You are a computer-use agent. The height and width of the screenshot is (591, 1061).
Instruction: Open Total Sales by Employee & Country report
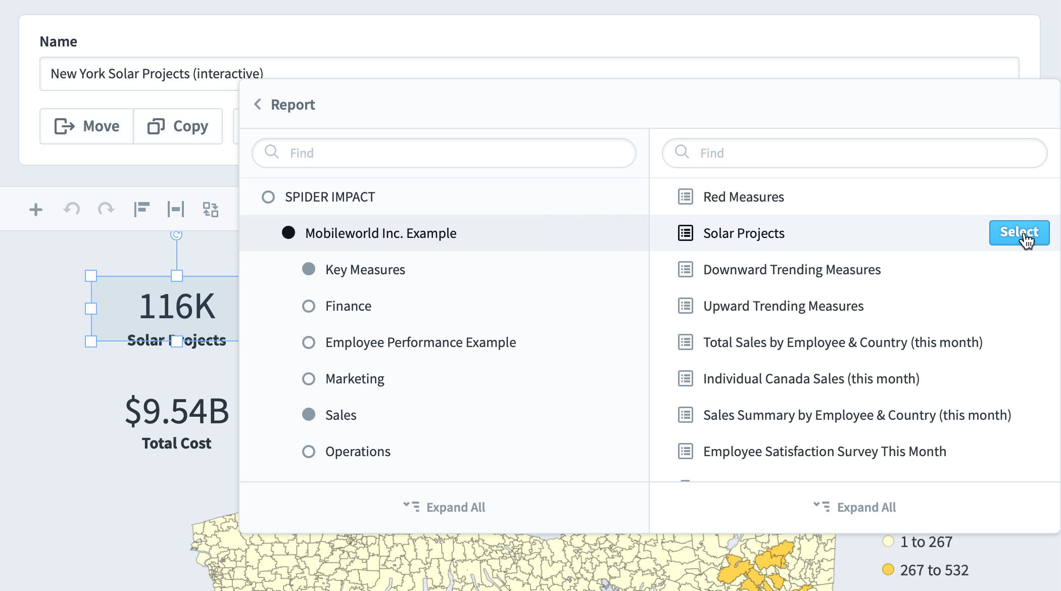pos(855,342)
